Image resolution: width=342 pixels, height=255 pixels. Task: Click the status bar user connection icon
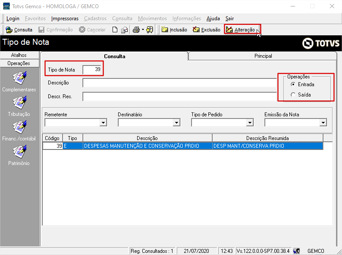tap(296, 251)
